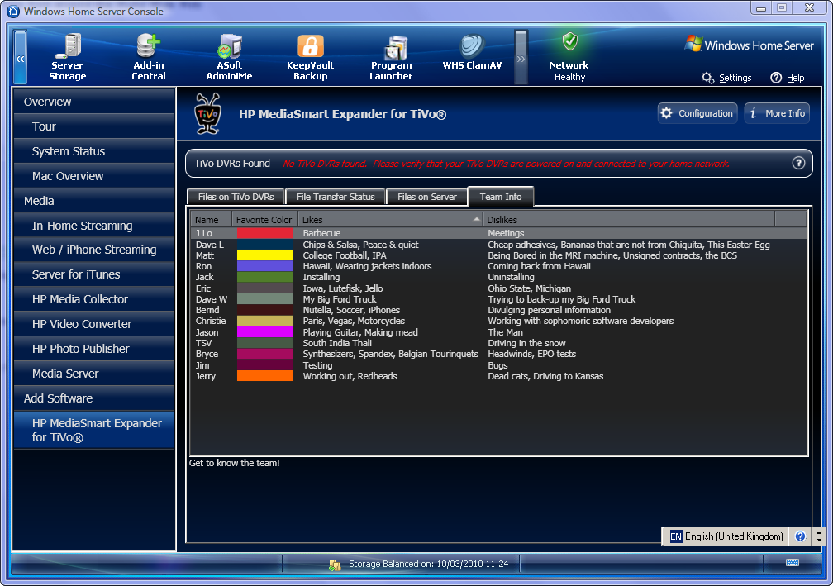833x586 pixels.
Task: Click J Lo's red color swatch
Action: [x=265, y=233]
